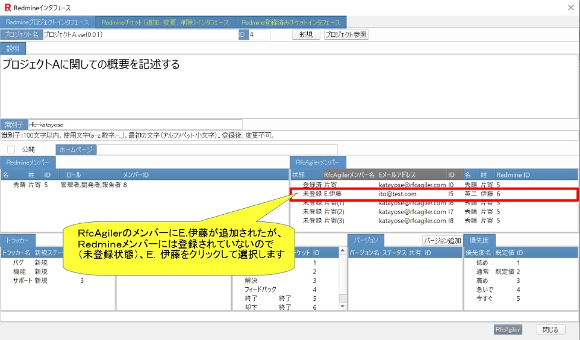Viewport: 580px width, 340px height.
Task: Click the status list scrollbar thumb
Action: pos(343,298)
